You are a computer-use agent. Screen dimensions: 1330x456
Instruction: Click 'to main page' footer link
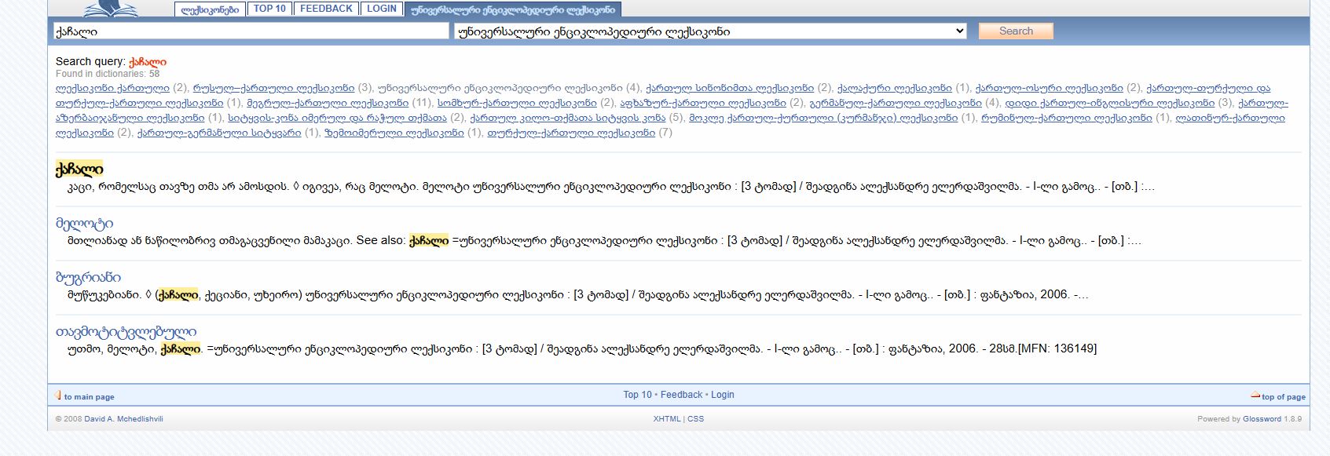89,397
